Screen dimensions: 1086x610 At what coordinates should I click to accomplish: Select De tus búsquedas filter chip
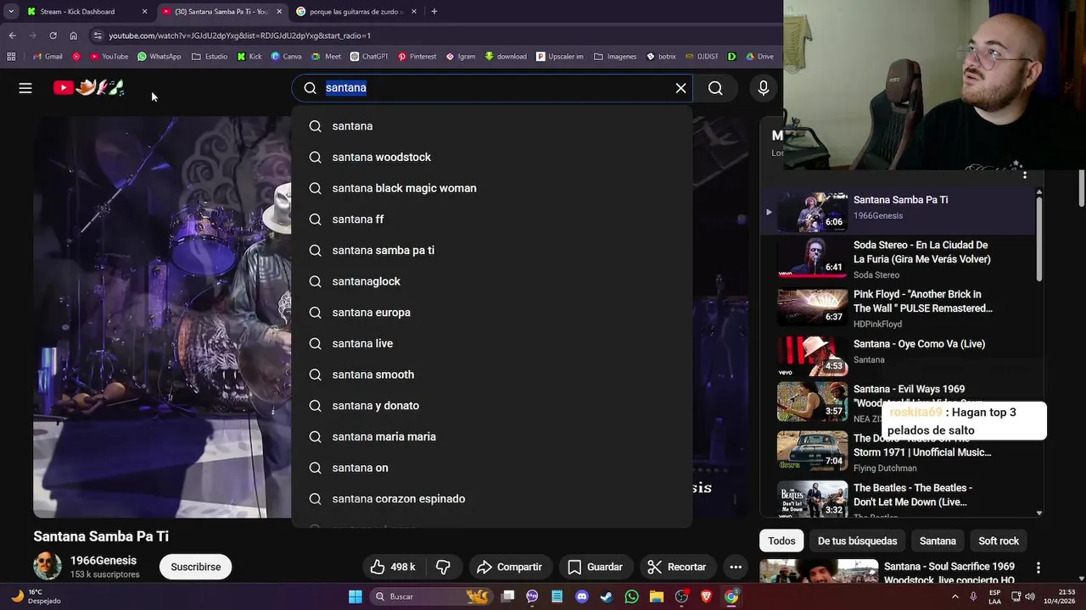pos(857,541)
